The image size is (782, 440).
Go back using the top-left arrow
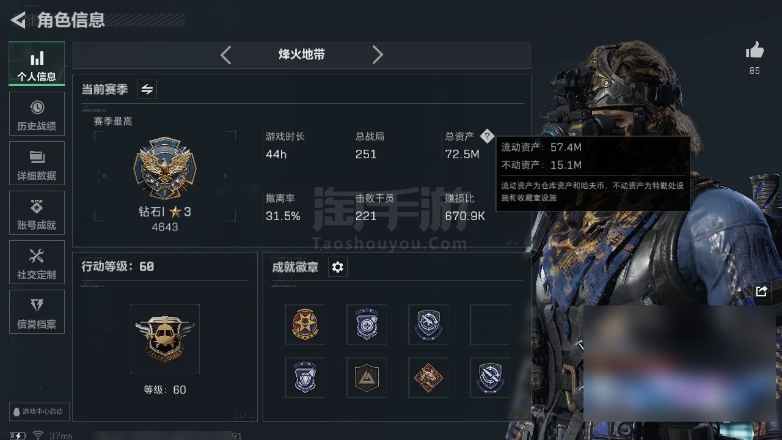click(x=18, y=20)
